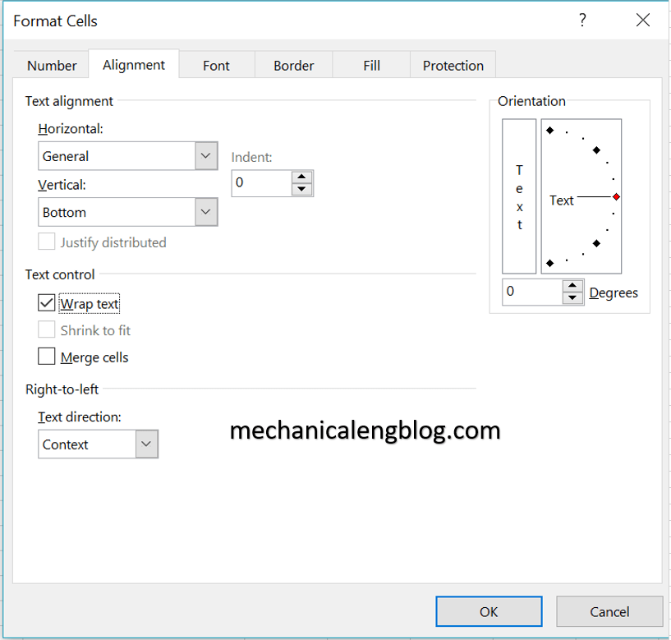Switch to the Number tab

point(51,65)
